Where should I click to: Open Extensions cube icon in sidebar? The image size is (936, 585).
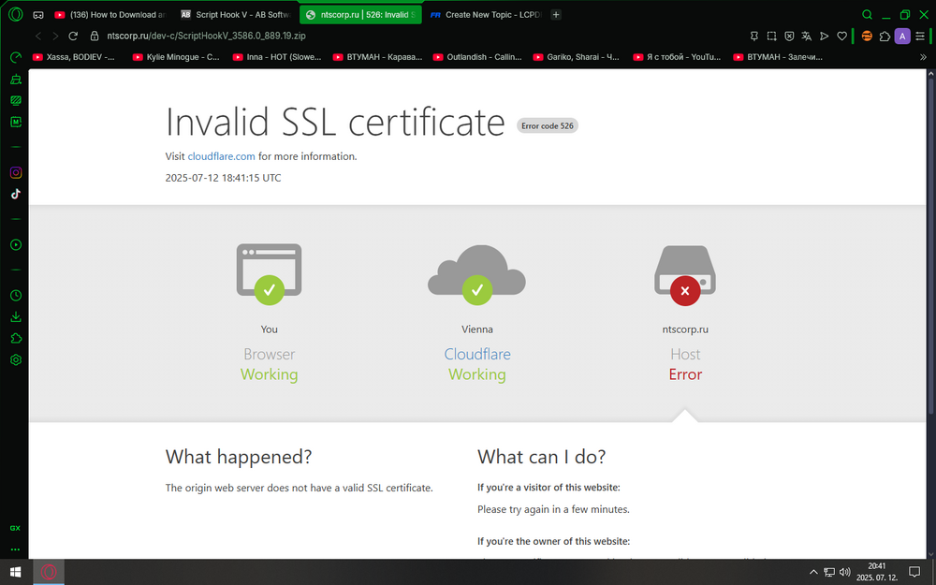[16, 339]
